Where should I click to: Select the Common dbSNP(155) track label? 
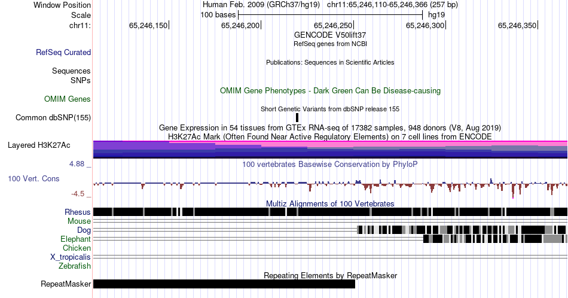(53, 117)
